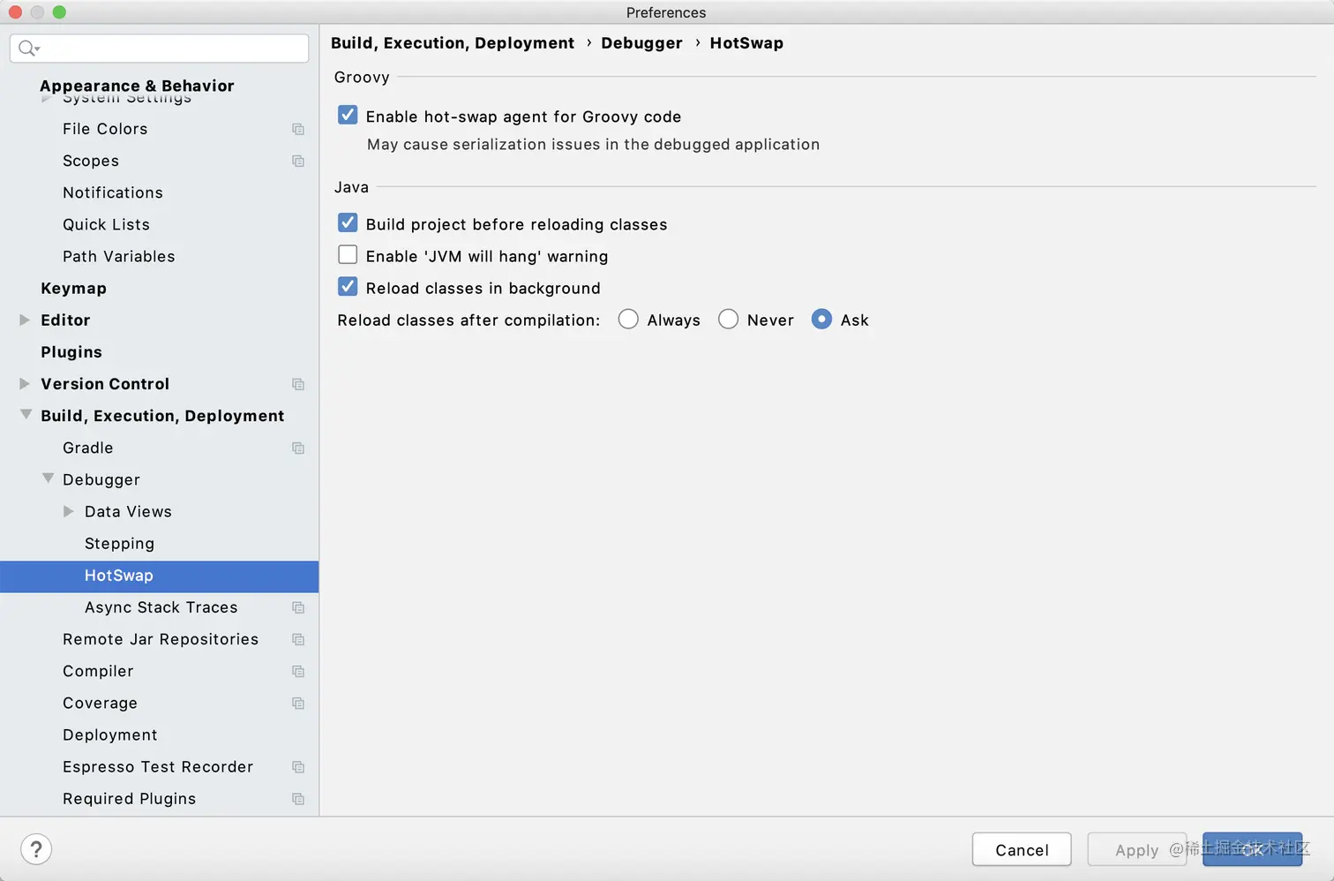Click the search magnifier icon

(28, 49)
